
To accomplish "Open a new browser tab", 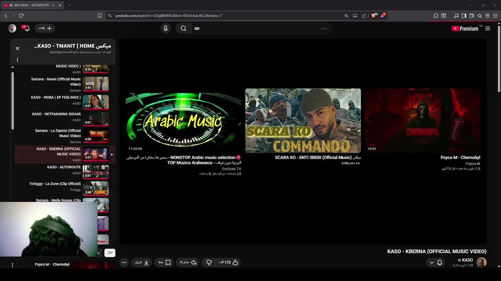I will click(x=69, y=5).
